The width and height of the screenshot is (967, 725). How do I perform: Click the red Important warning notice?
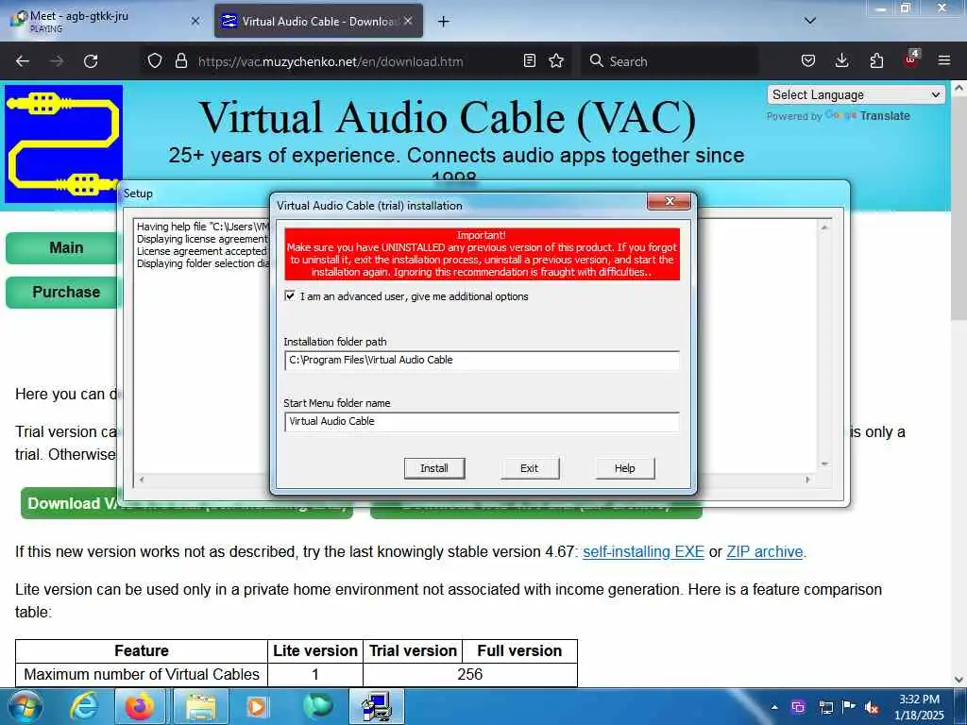(x=482, y=253)
